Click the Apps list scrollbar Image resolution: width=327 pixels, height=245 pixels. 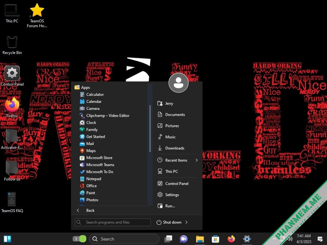tap(150, 129)
